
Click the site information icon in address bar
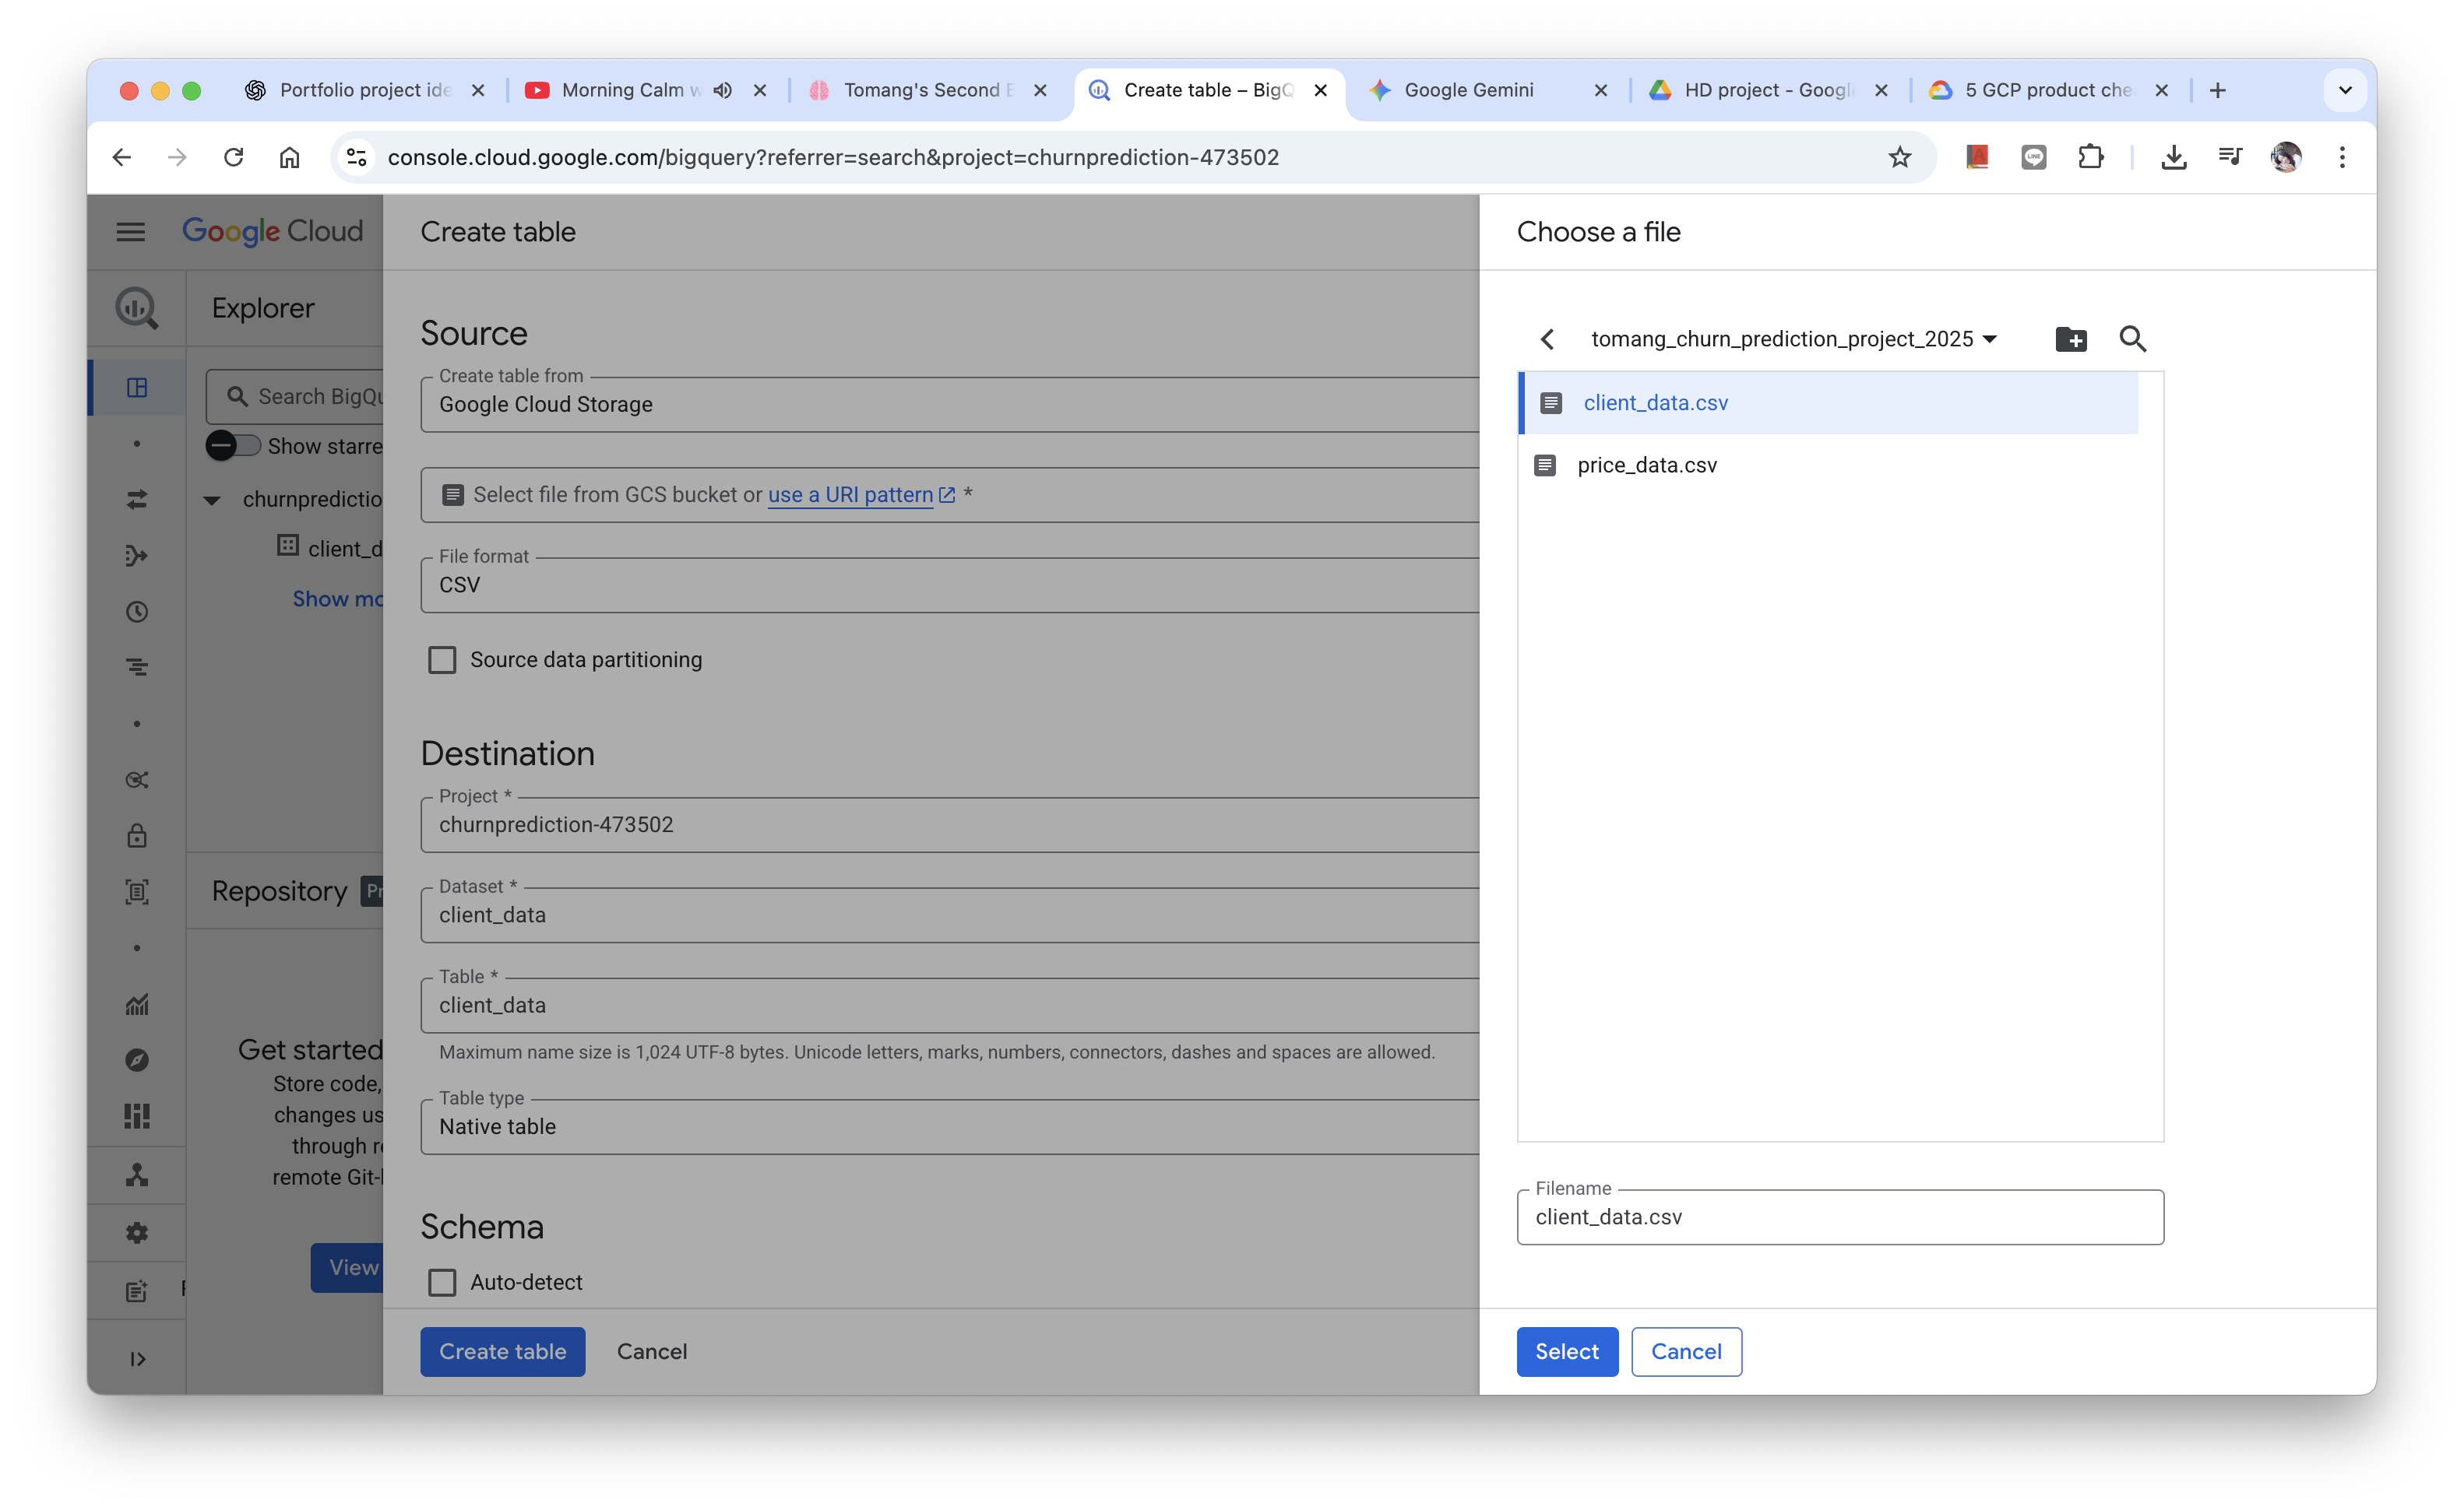point(357,157)
